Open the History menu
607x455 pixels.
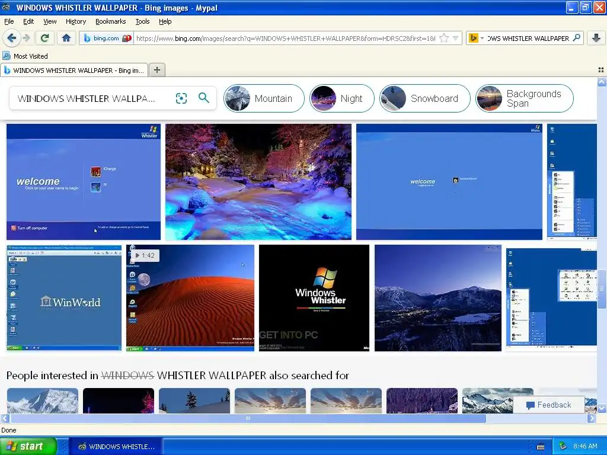point(75,21)
